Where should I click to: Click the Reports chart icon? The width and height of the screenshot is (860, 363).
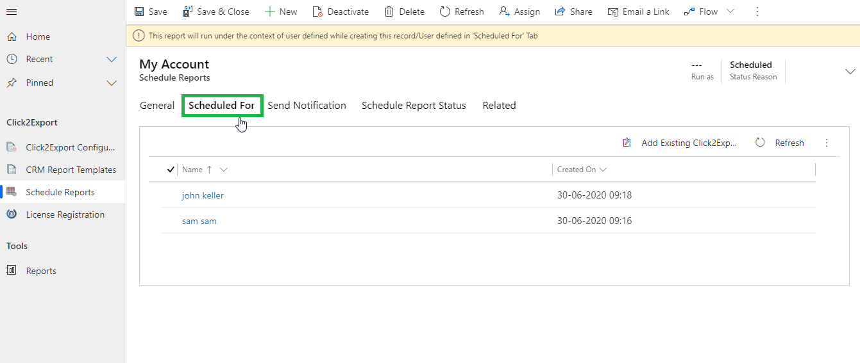(12, 270)
